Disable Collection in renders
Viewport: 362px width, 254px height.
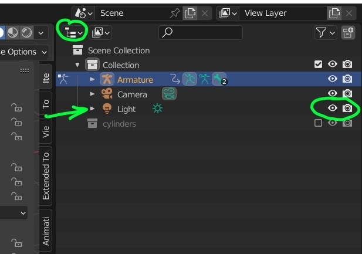(347, 64)
